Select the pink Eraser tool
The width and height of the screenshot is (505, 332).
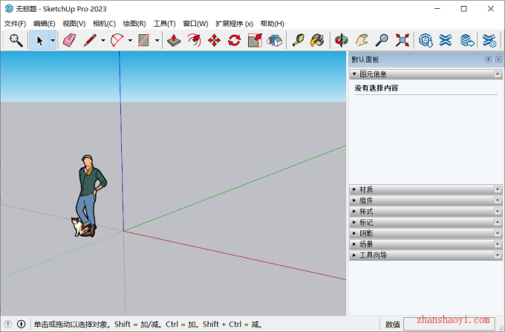(x=69, y=40)
